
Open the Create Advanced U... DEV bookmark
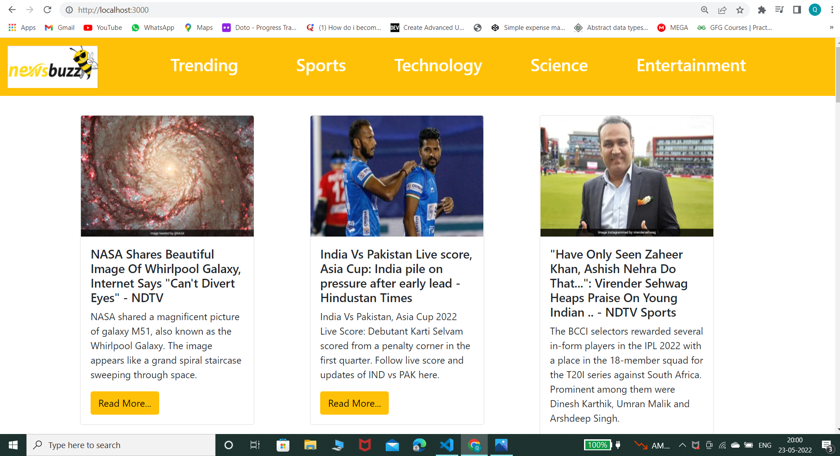[427, 27]
